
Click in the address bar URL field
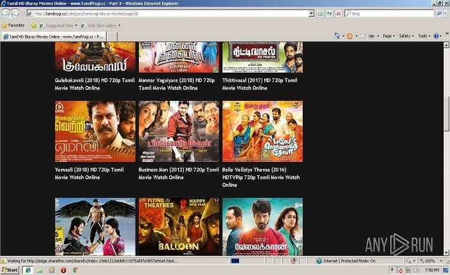point(168,13)
